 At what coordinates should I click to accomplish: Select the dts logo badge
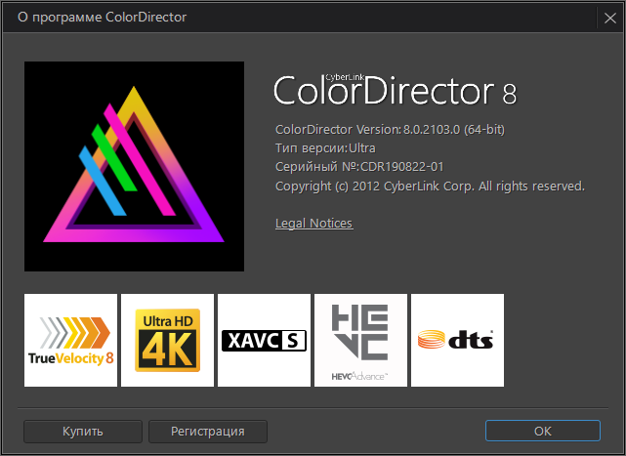point(457,340)
